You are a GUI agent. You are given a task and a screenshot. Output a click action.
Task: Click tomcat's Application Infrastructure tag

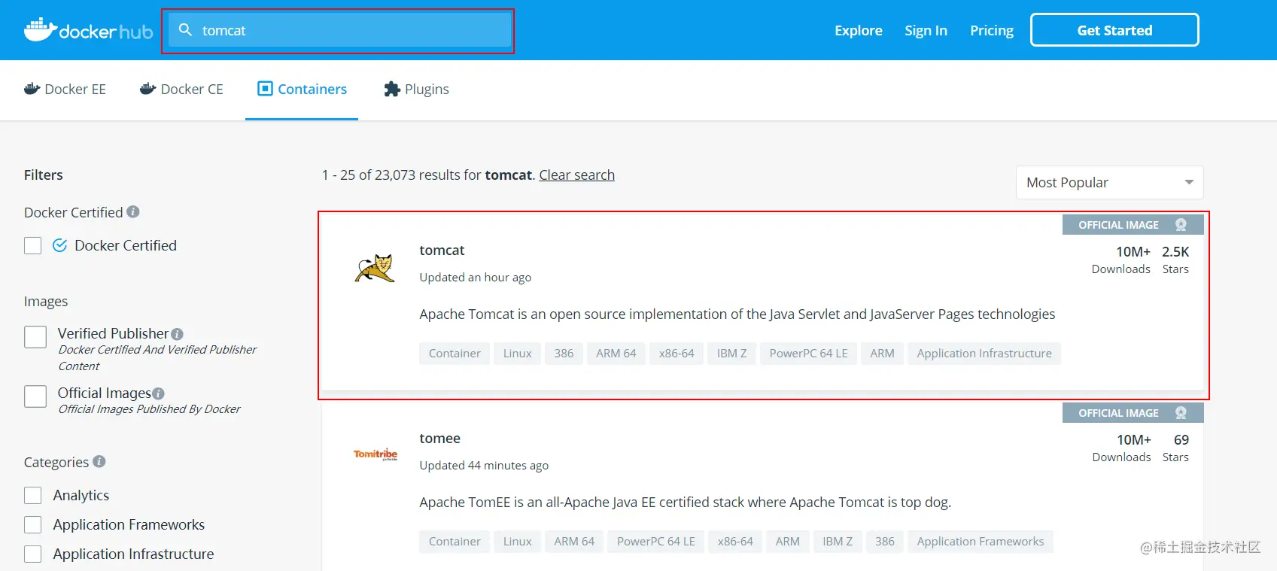(x=984, y=354)
